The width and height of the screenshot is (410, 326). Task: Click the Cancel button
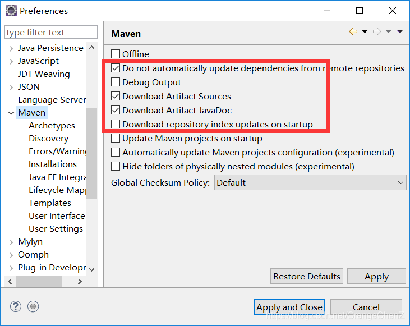[366, 307]
